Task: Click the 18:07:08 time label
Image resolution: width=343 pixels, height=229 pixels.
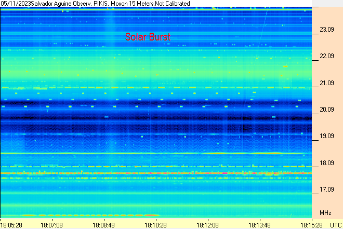Action: click(x=51, y=225)
